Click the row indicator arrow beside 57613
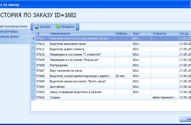191x125 pixels. 33,39
